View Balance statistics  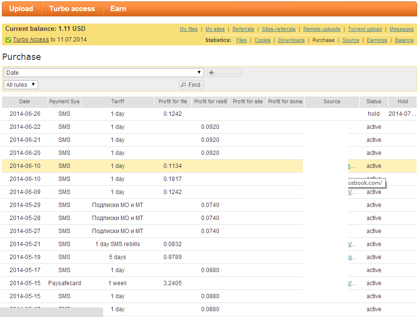(404, 40)
